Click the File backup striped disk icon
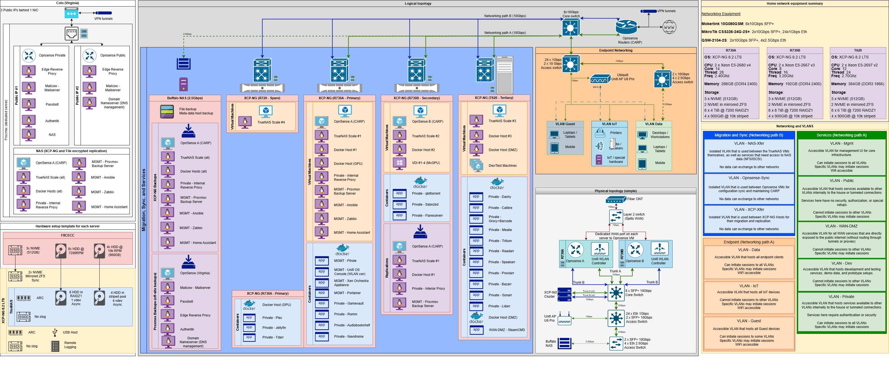 (167, 111)
